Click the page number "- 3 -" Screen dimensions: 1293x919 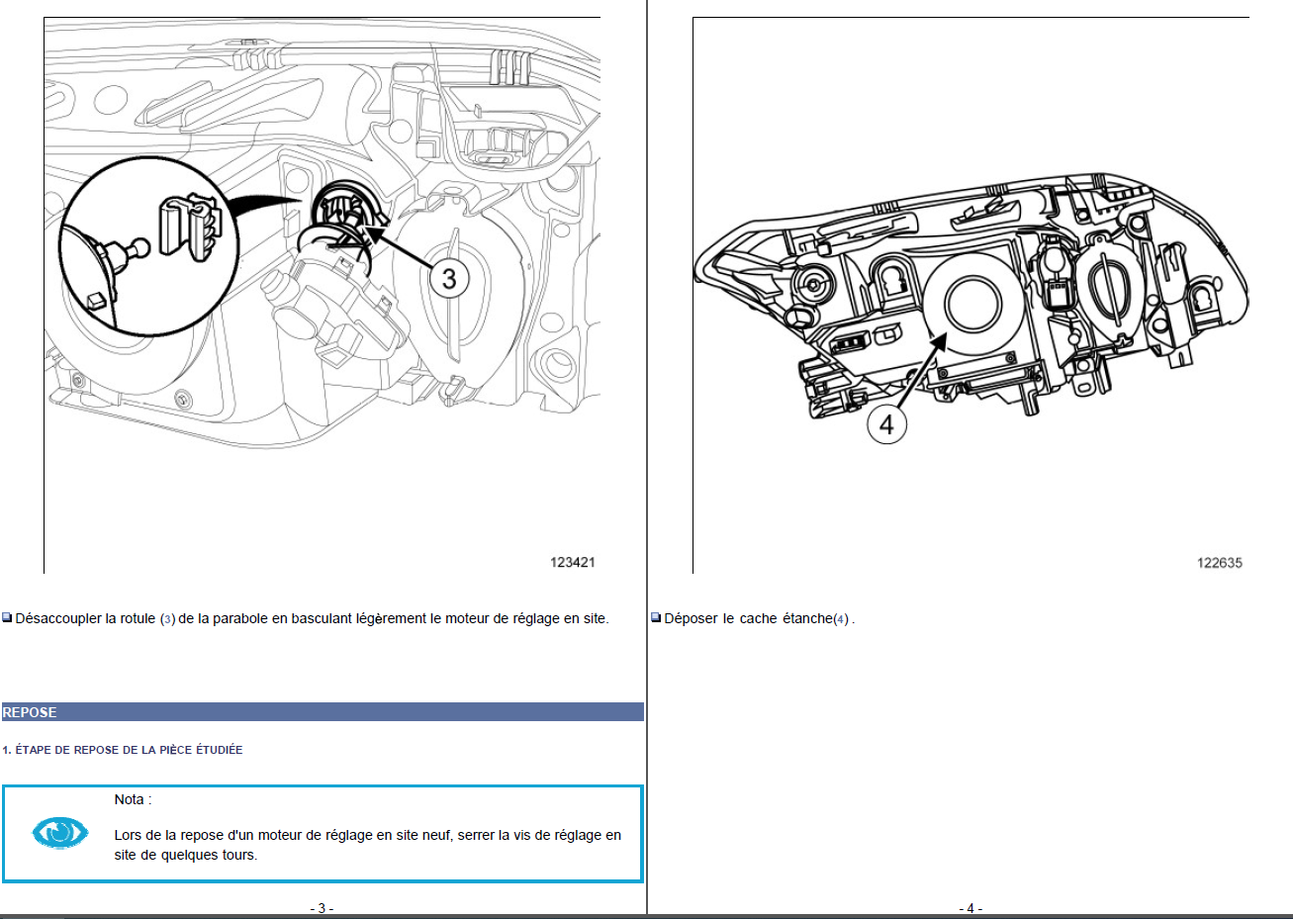click(x=322, y=908)
